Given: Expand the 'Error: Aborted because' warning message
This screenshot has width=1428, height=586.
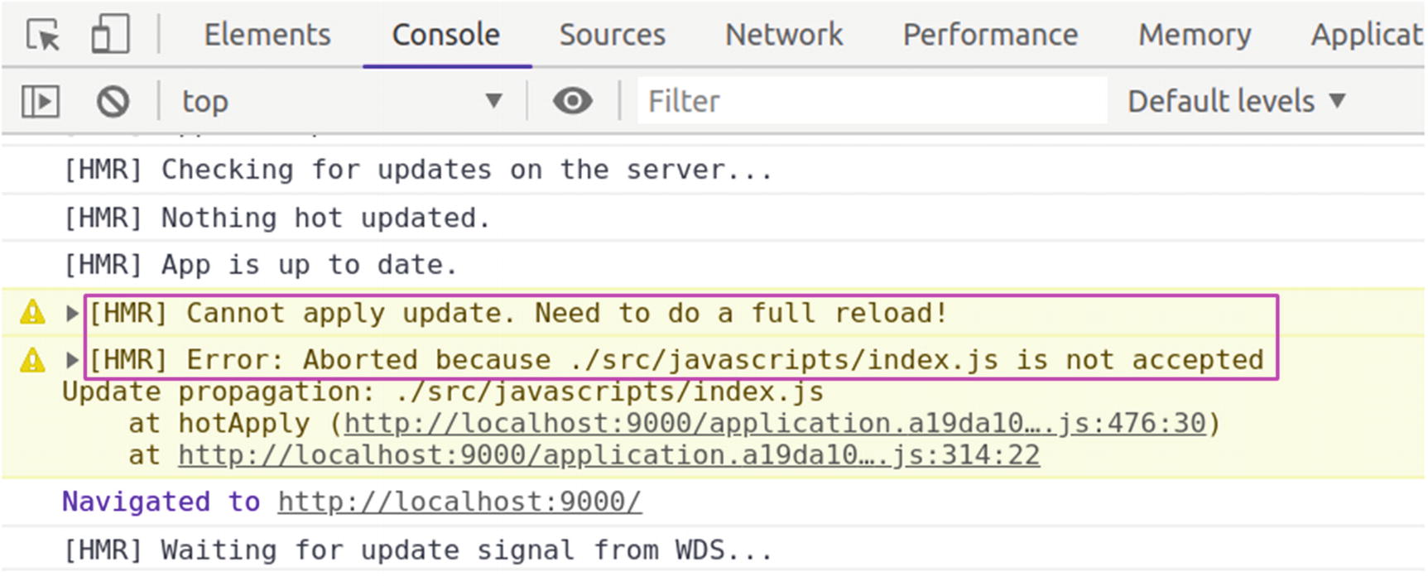Looking at the screenshot, I should click(72, 360).
